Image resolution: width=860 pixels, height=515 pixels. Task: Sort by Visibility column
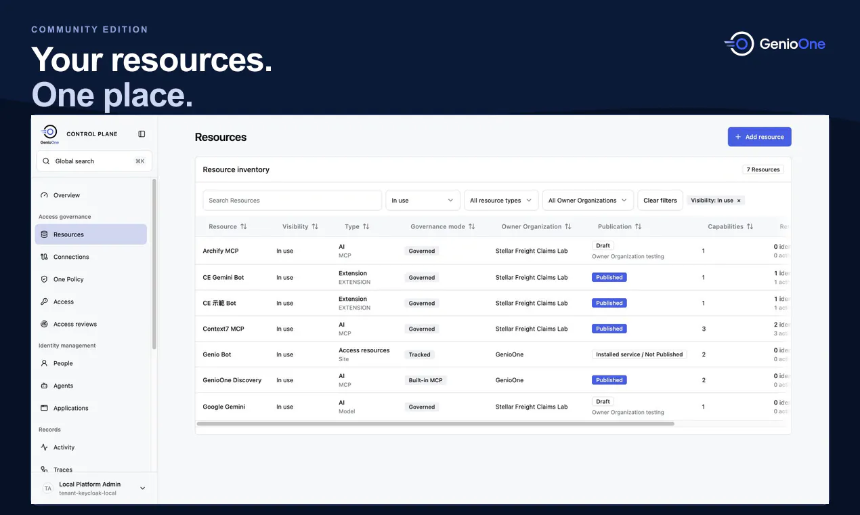click(300, 226)
